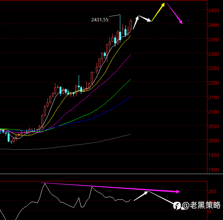Click the cyan candle under the 2431.55 wick
Image resolution: width=223 pixels, height=220 pixels.
tap(120, 36)
